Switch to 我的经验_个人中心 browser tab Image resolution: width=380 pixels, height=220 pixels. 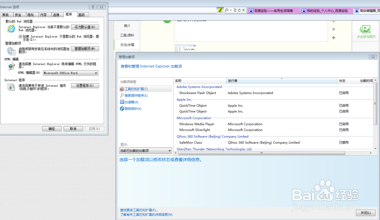327,11
